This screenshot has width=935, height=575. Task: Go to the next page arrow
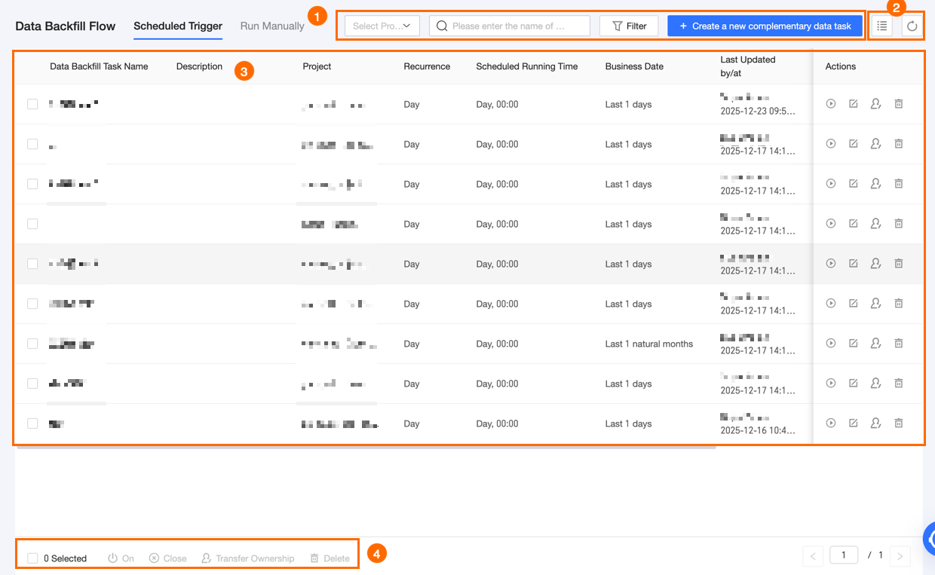[900, 557]
